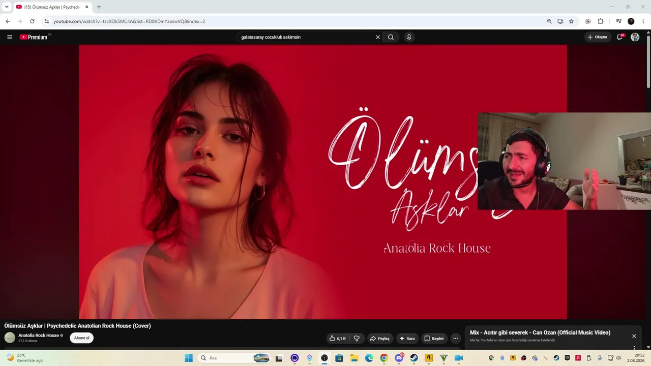Open the Windows Start menu
Screen dimensions: 651x366
[x=189, y=358]
